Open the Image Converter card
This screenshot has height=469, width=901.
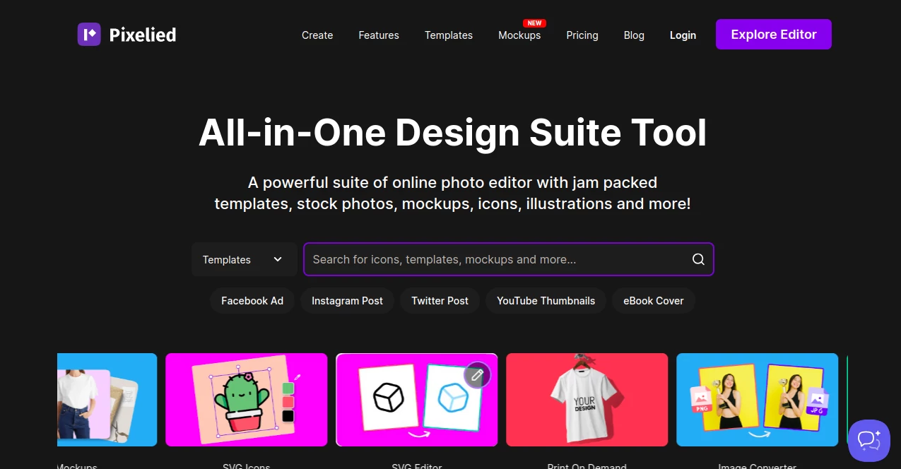757,400
